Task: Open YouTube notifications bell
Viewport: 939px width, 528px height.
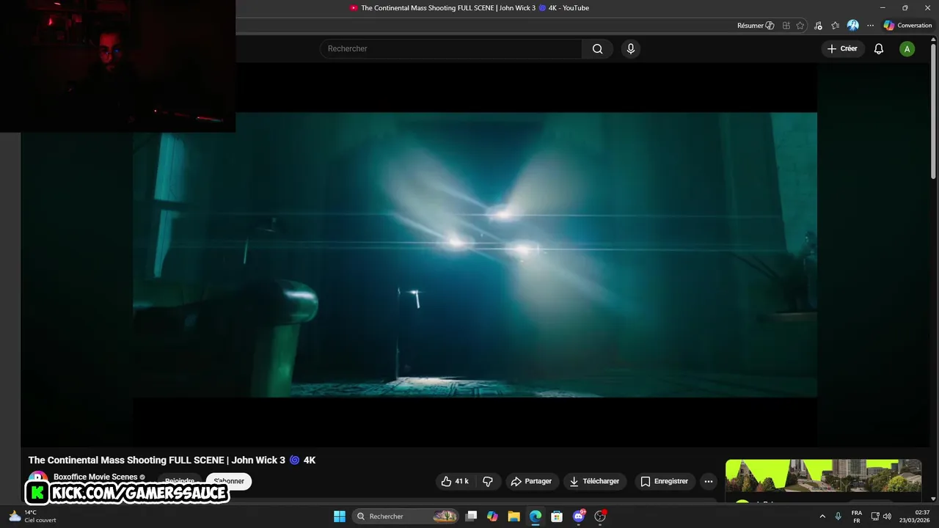Action: point(878,48)
